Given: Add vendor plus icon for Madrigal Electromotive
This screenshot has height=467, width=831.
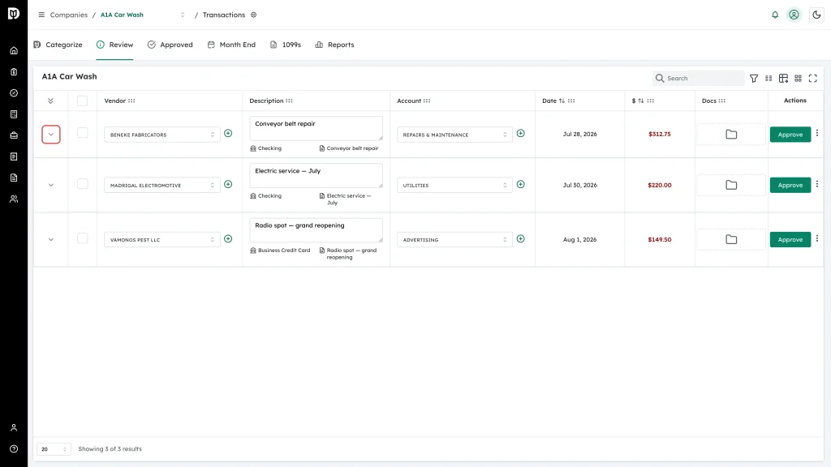Looking at the screenshot, I should pos(228,184).
